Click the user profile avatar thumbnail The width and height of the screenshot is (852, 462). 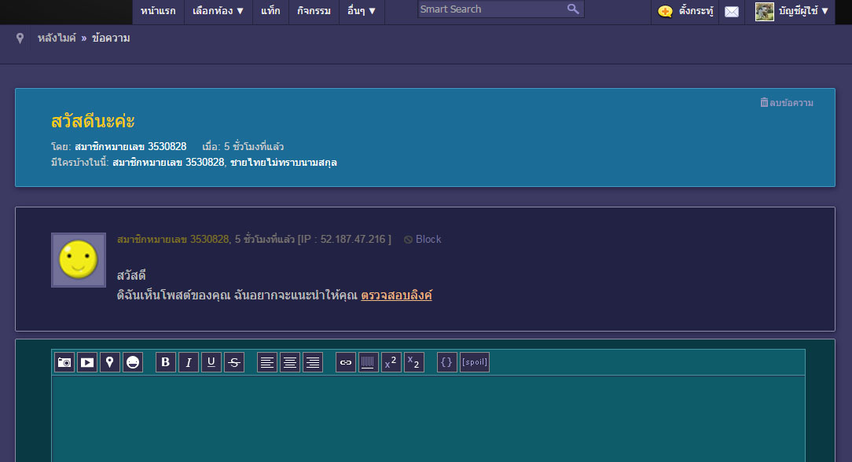(x=765, y=12)
